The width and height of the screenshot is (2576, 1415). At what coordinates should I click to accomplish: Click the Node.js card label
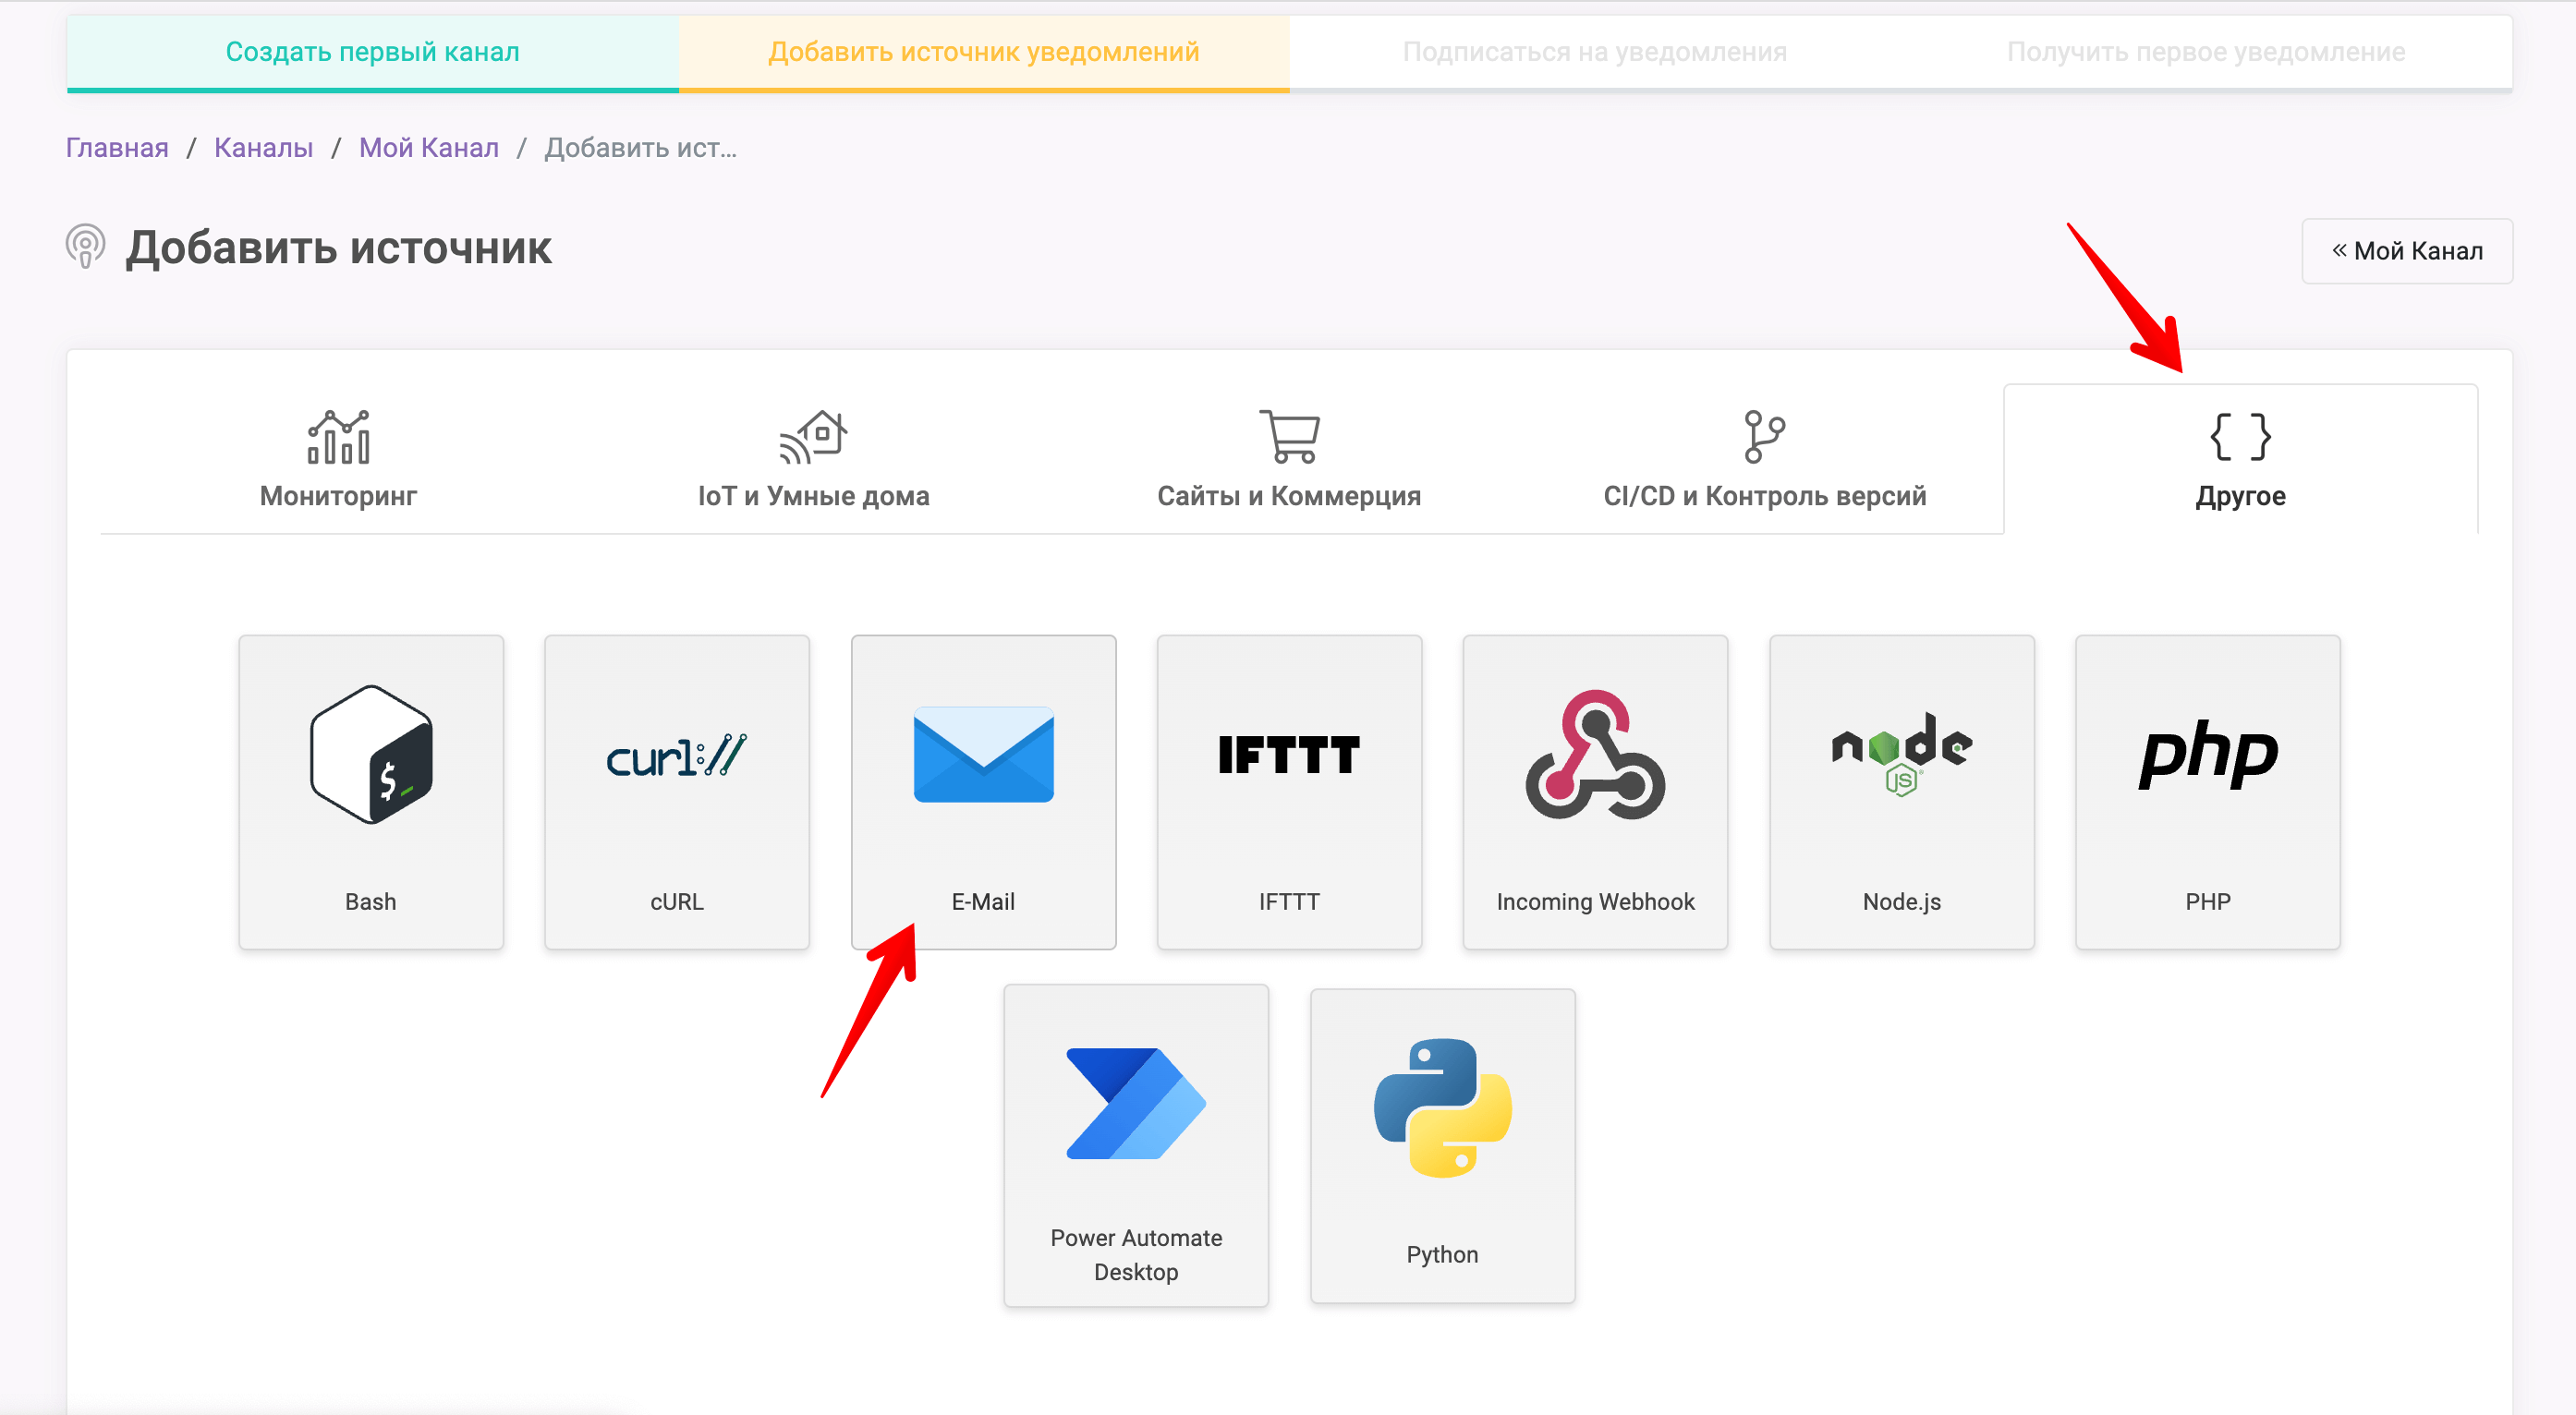(1901, 901)
